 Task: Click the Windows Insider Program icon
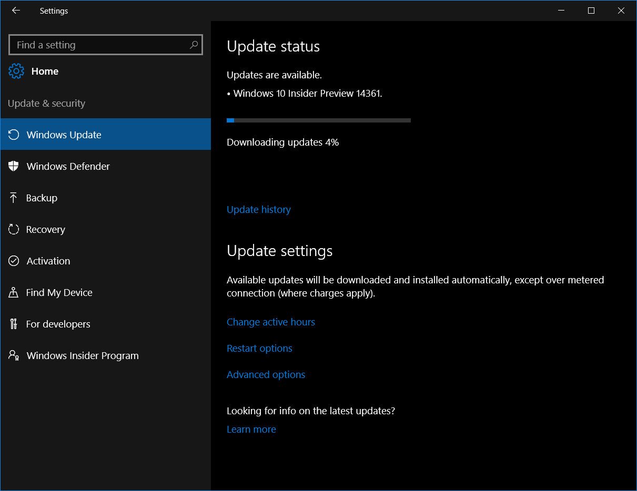(14, 355)
